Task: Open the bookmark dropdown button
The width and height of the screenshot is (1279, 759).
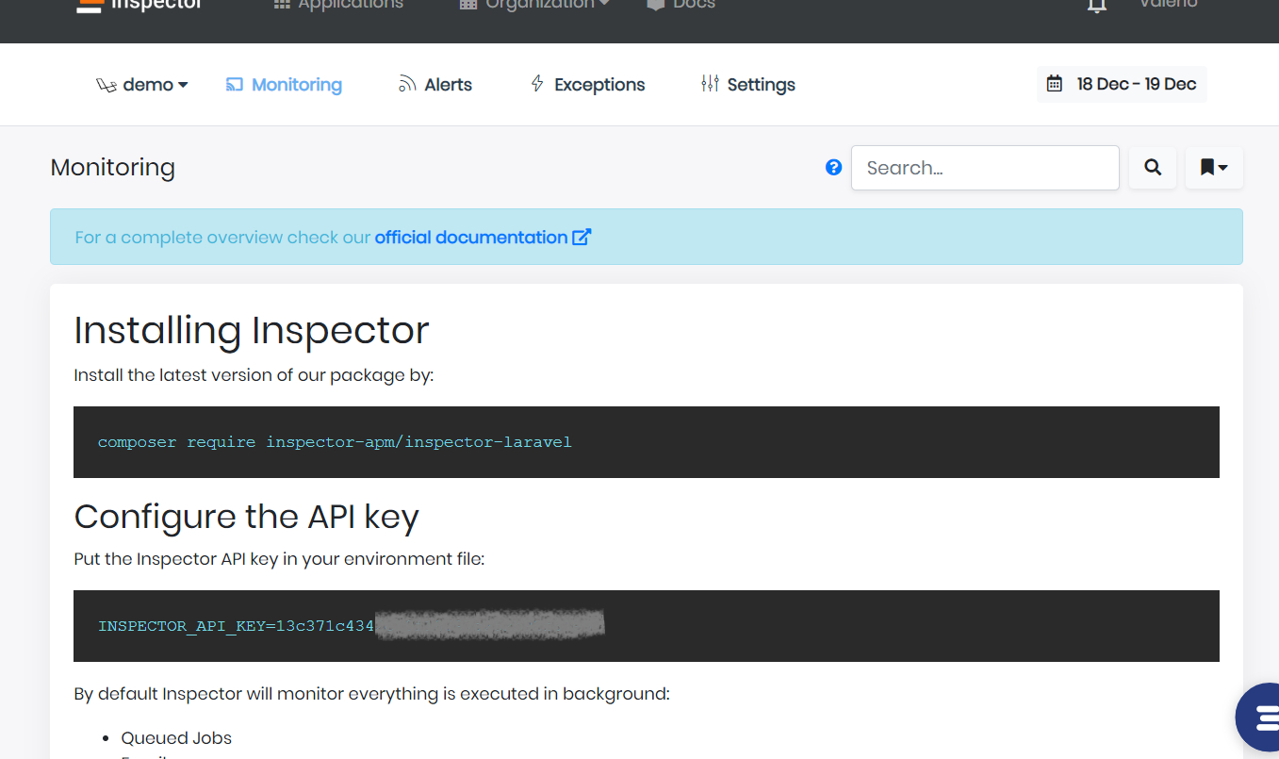Action: (x=1214, y=168)
